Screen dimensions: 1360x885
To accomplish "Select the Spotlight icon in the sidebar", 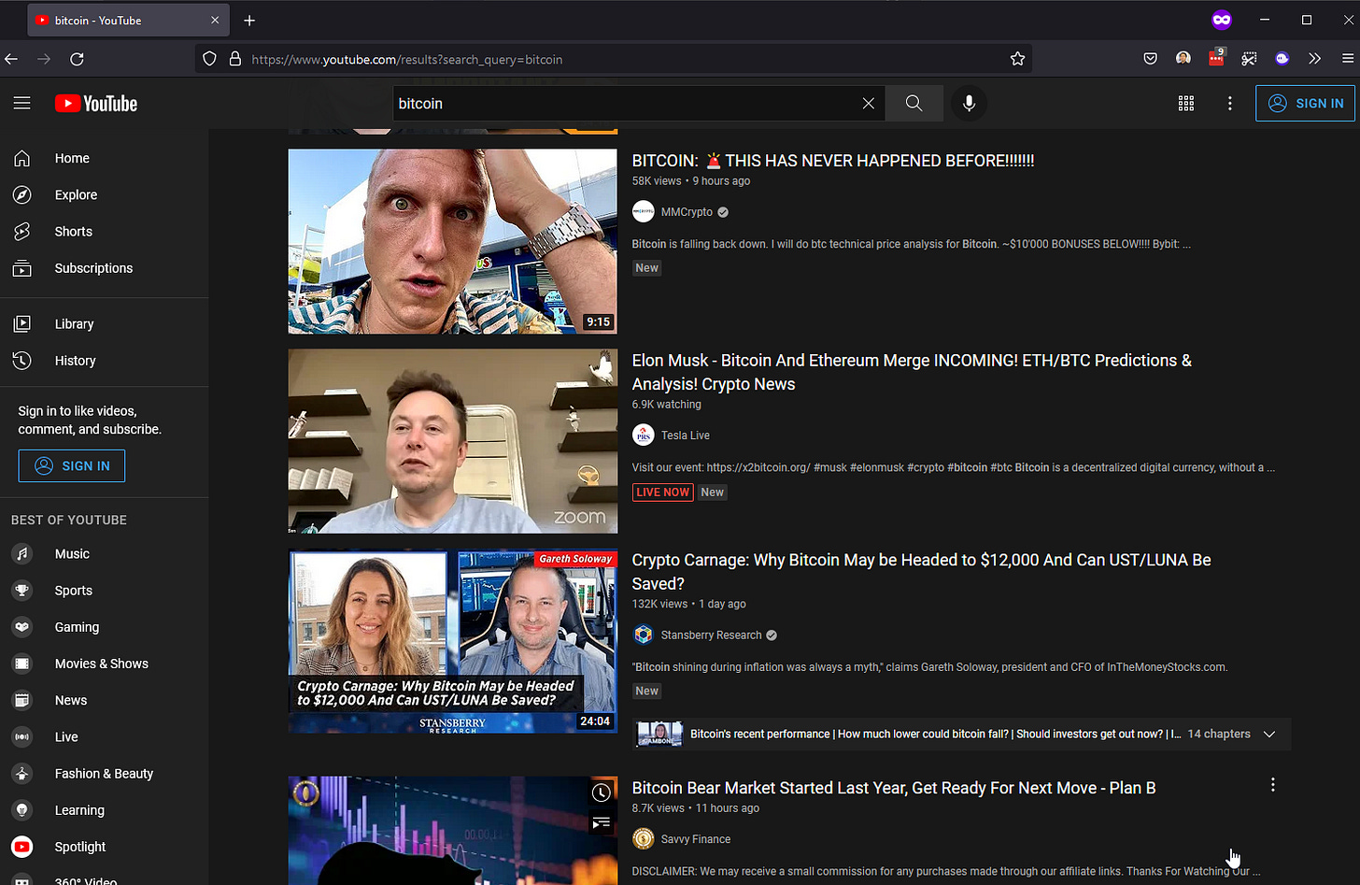I will (22, 847).
